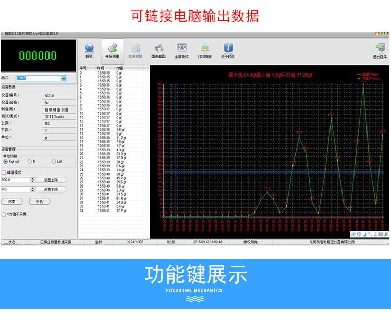Click the 归零 zero reset button
This screenshot has height=320, width=391.
11,201
